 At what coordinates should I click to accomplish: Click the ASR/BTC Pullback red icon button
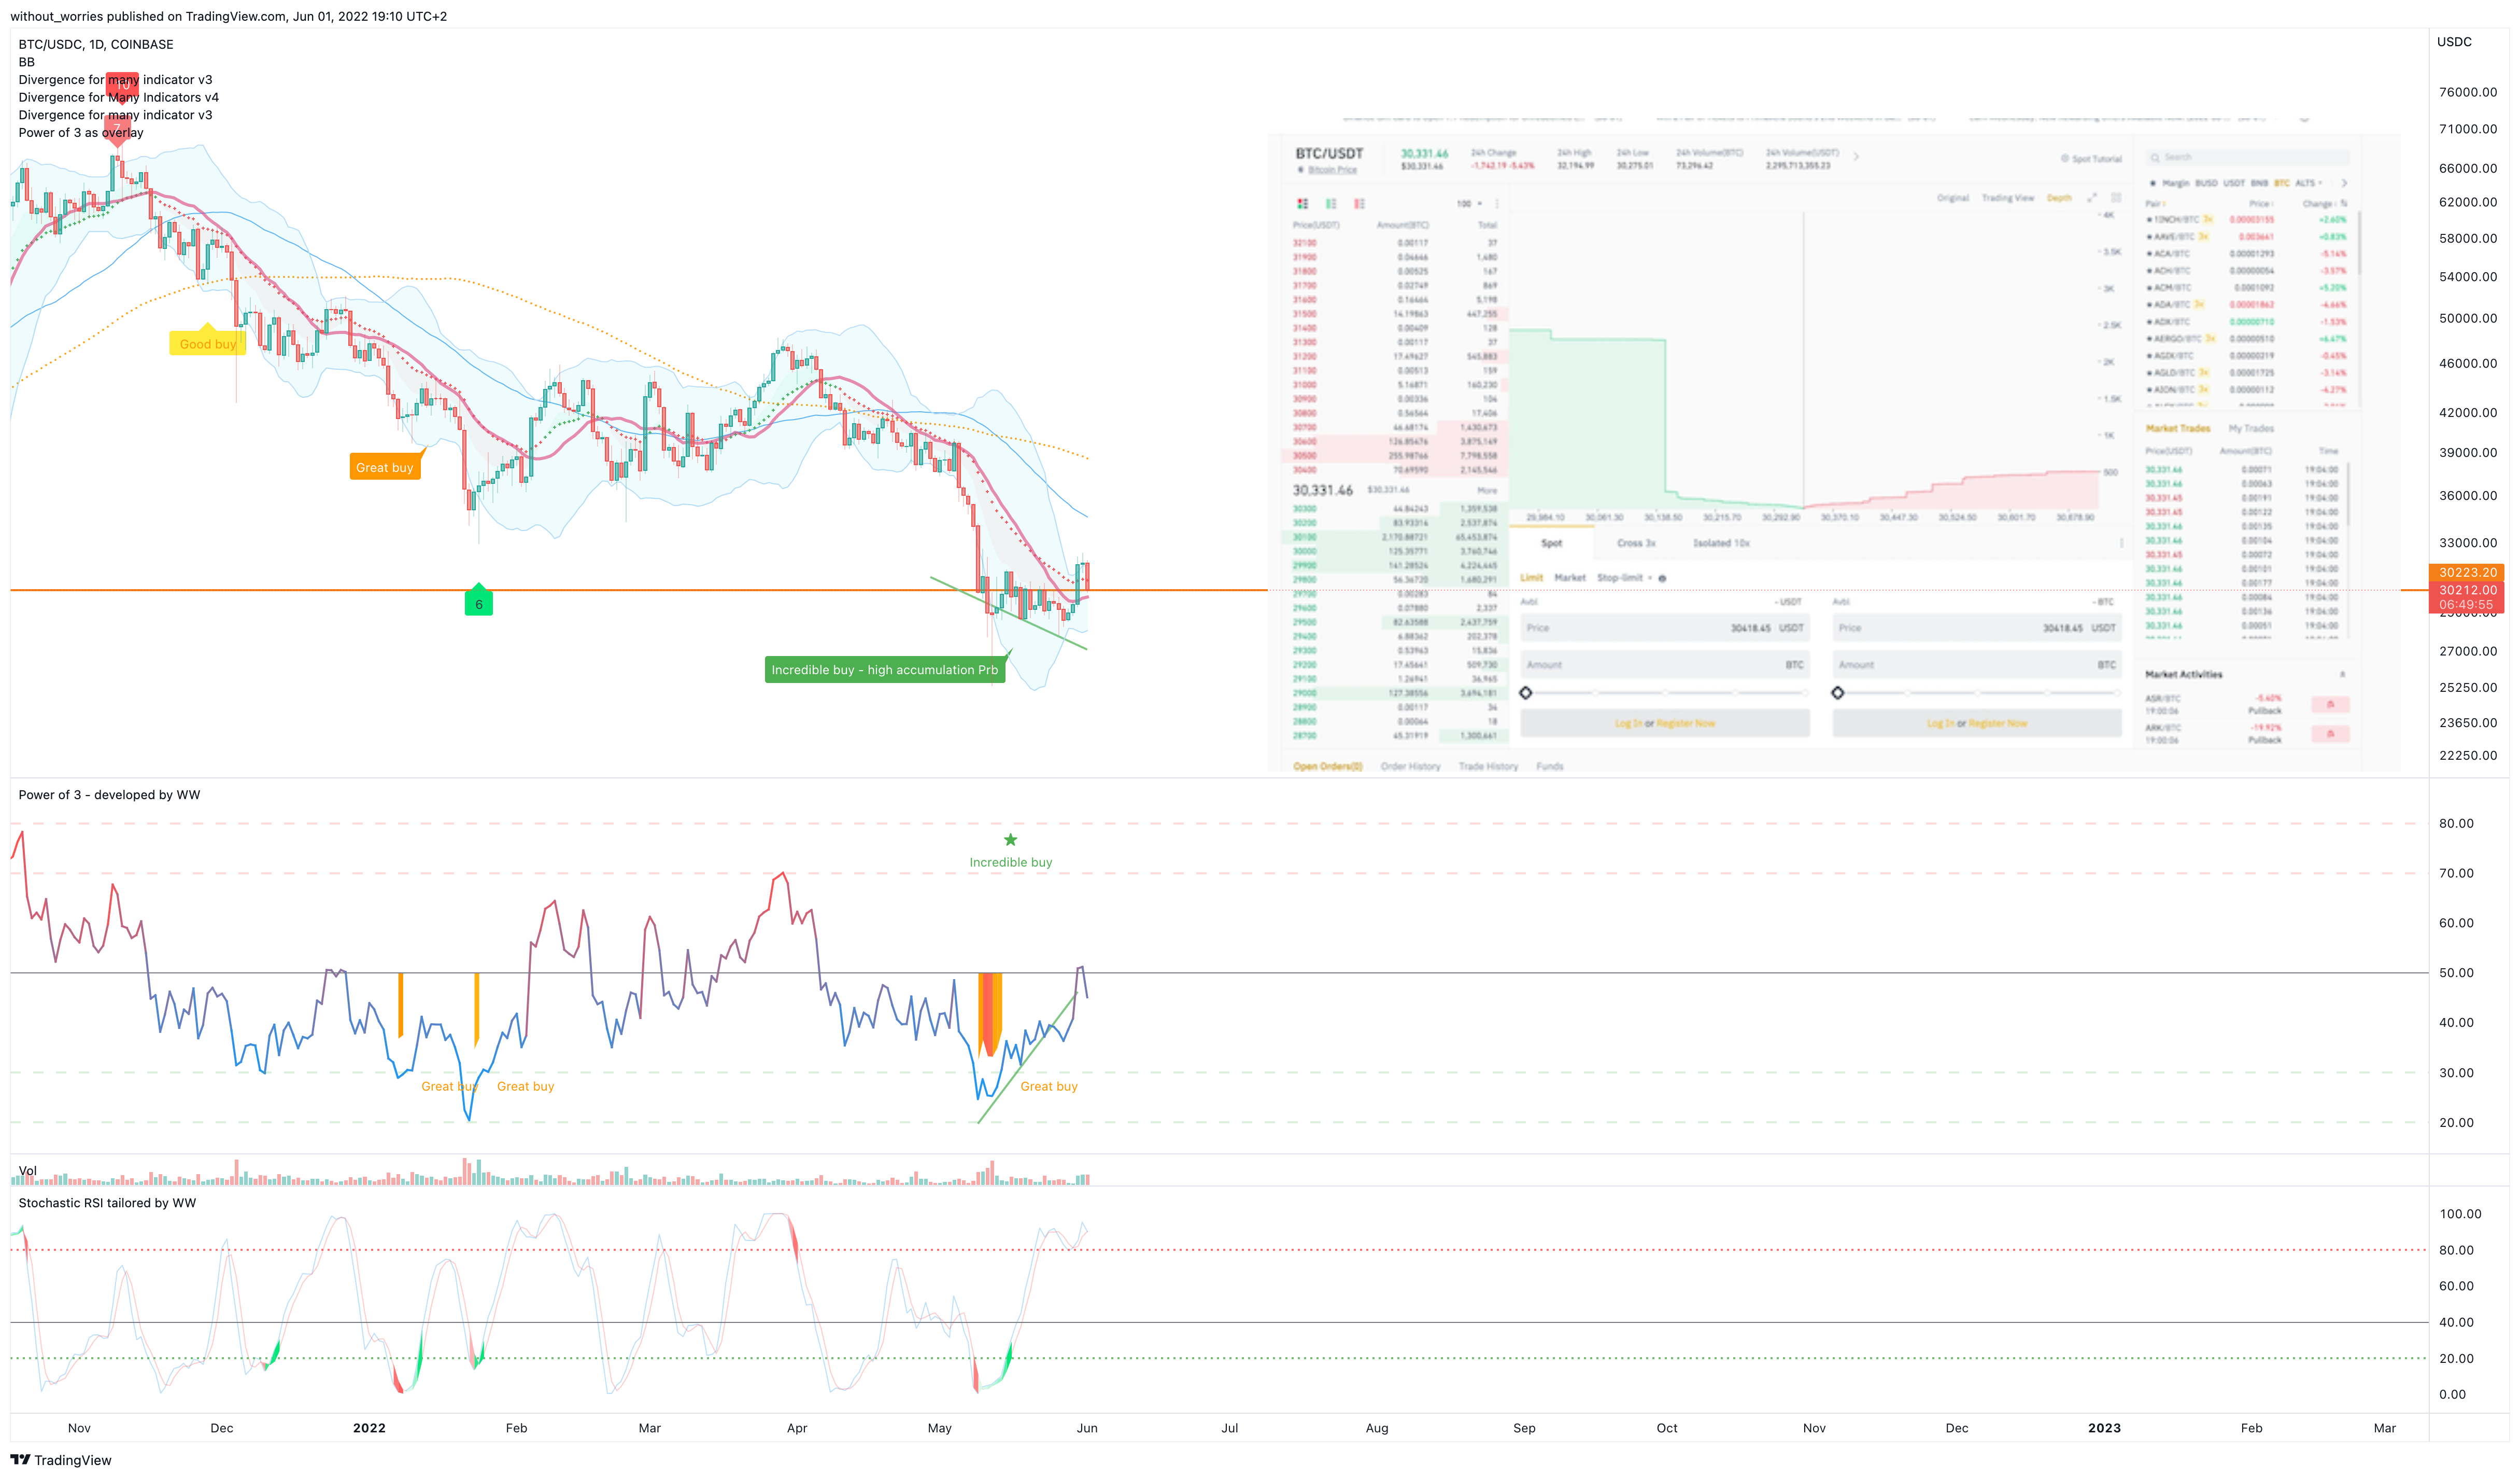tap(2330, 704)
